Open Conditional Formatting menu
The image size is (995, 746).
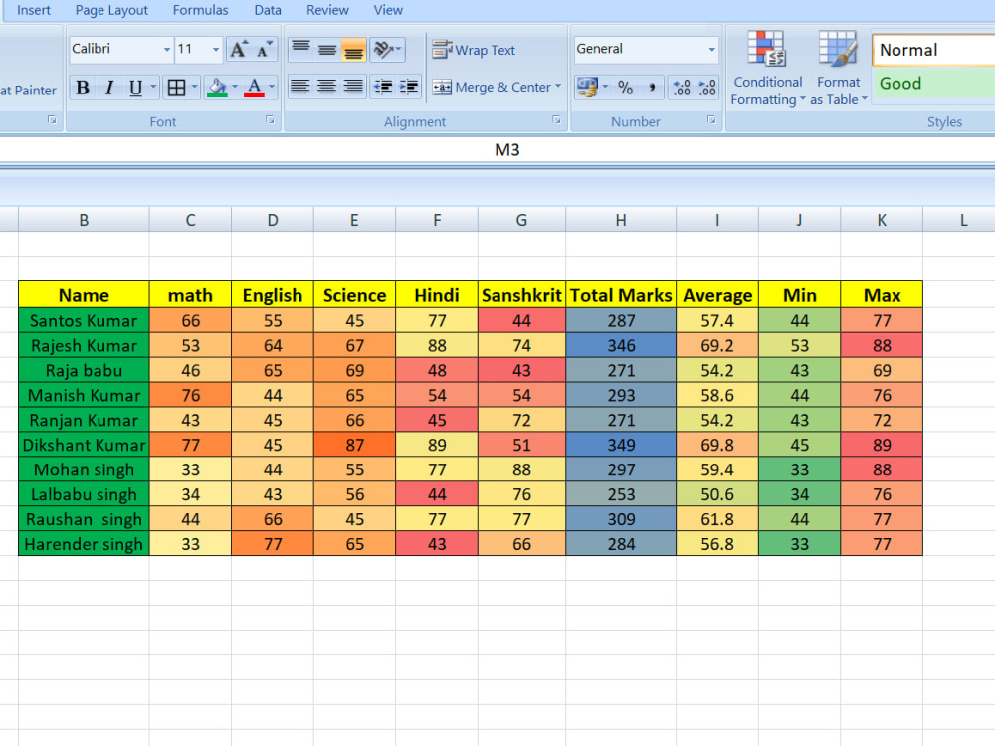point(768,69)
